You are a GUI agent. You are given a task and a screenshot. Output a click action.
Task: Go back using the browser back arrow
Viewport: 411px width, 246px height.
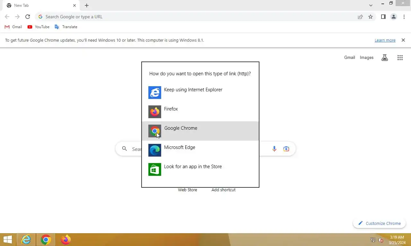(x=7, y=17)
